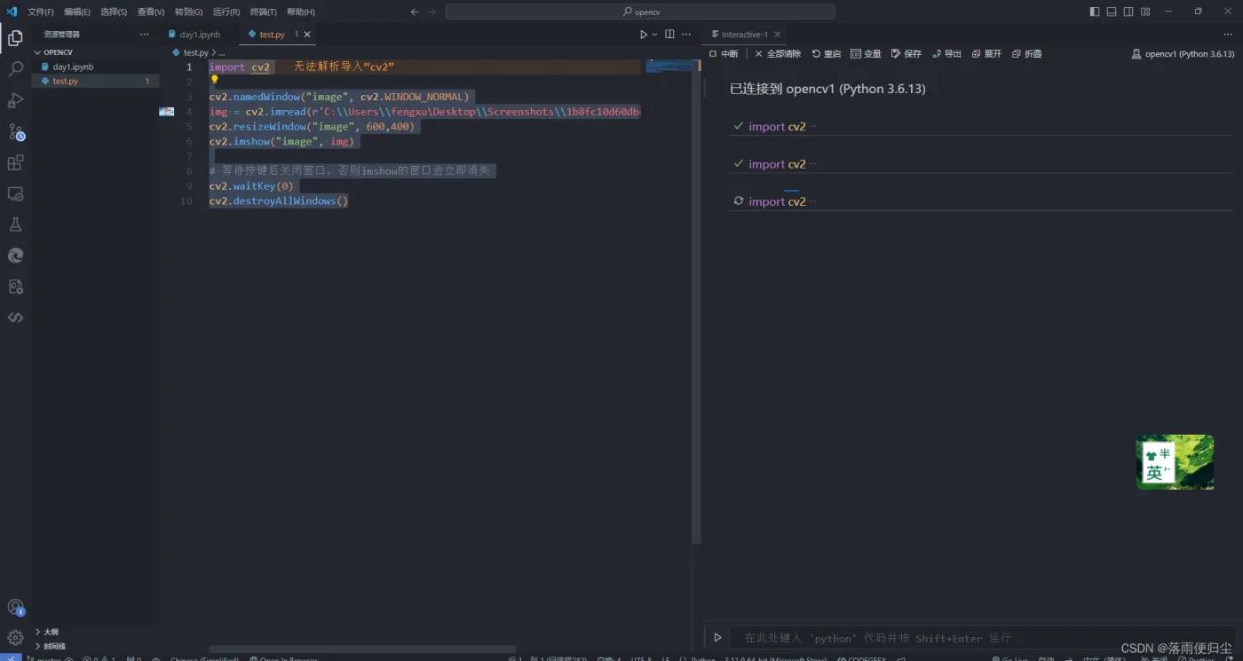Expand the 大纲 outline section
This screenshot has height=661, width=1243.
pyautogui.click(x=51, y=632)
